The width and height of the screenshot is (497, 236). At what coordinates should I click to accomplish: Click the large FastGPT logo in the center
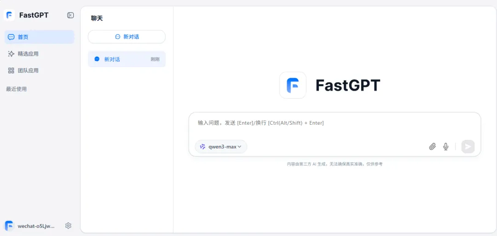(x=293, y=85)
